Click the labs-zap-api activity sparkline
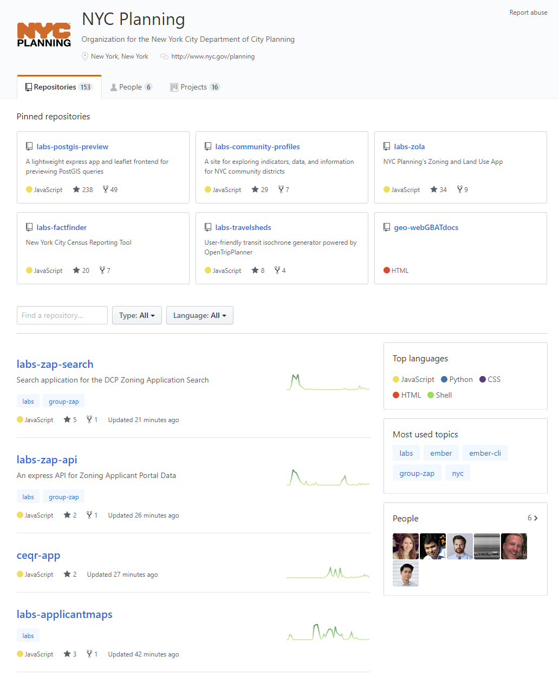 point(328,477)
